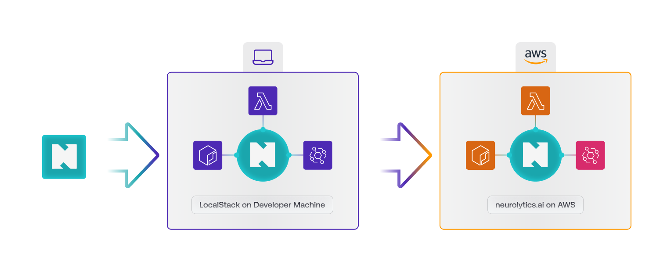Click the orange Lambda icon in AWS box
The width and height of the screenshot is (667, 272).
click(x=535, y=100)
